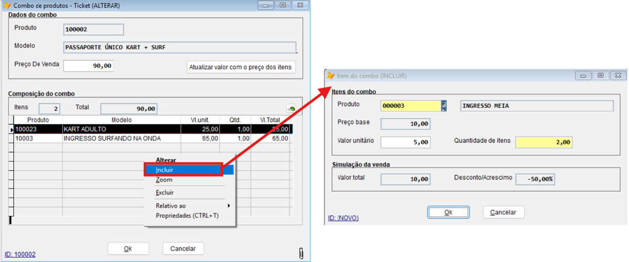This screenshot has width=629, height=262.
Task: Minimize the Item do combo window
Action: 583,76
